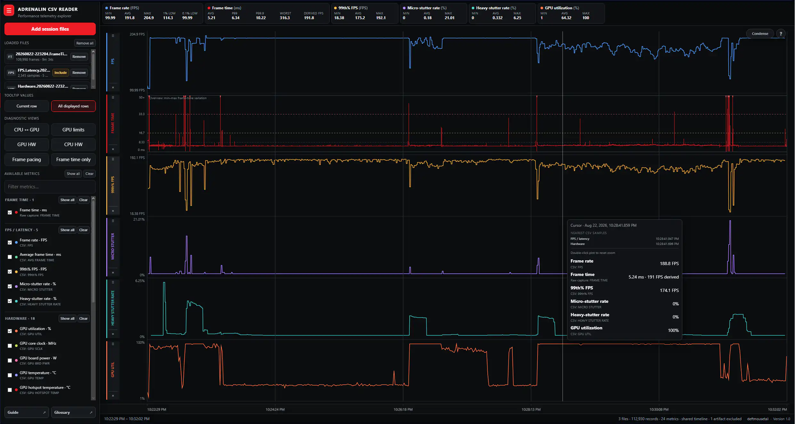Show all in Hardware metrics group
Viewport: 795px width, 424px height.
[x=67, y=318]
